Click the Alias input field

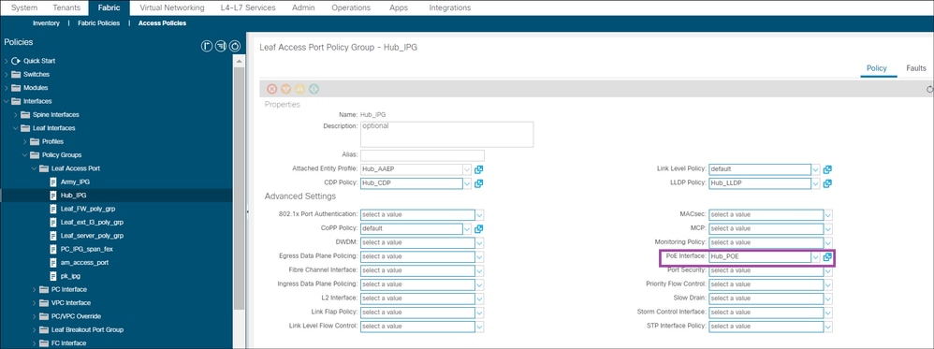(422, 155)
